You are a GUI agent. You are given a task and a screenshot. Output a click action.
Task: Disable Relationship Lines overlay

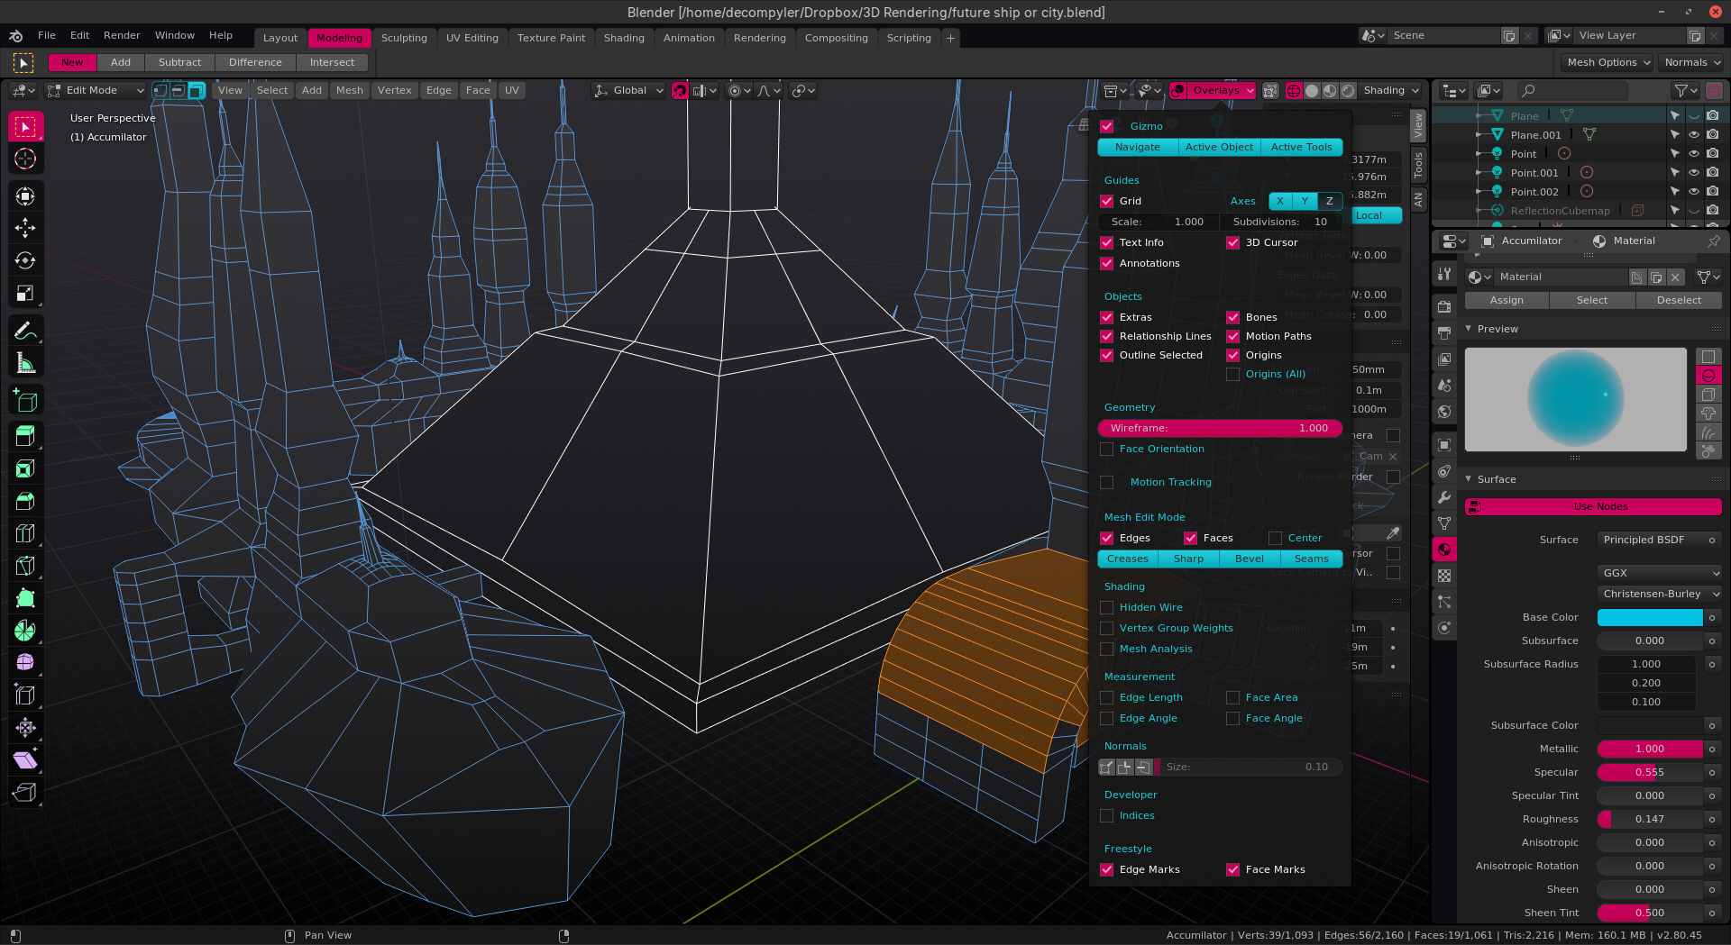coord(1106,337)
